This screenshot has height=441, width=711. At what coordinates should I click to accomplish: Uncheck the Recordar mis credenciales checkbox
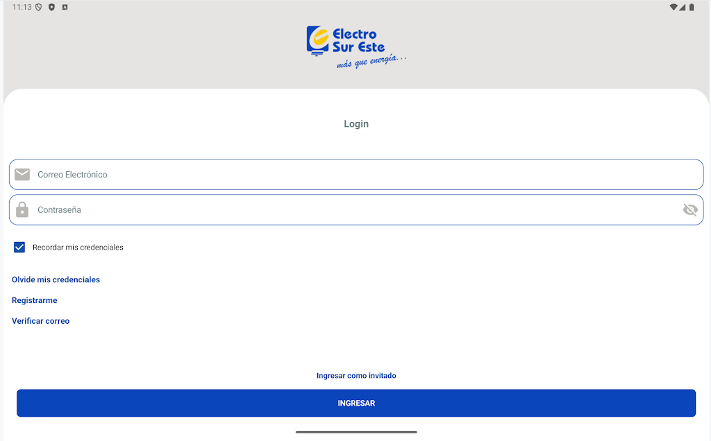click(19, 247)
